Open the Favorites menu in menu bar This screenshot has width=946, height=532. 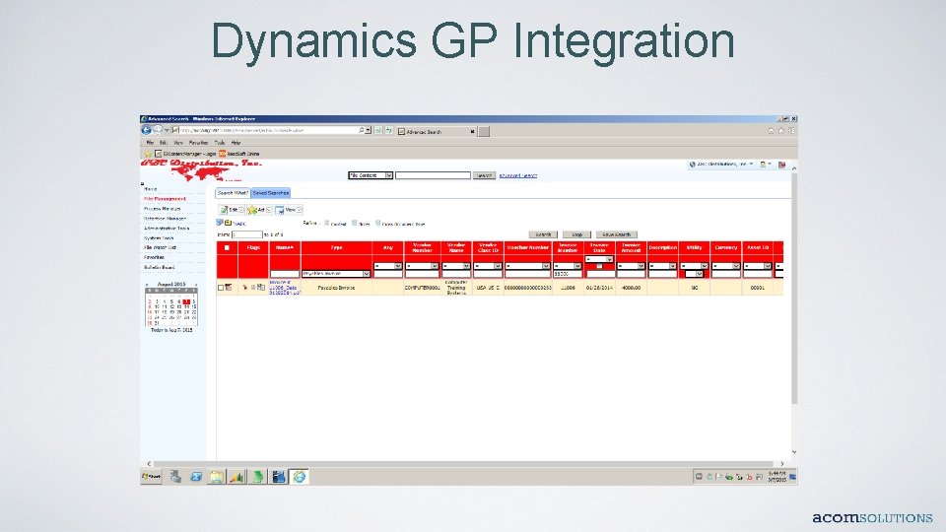198,143
